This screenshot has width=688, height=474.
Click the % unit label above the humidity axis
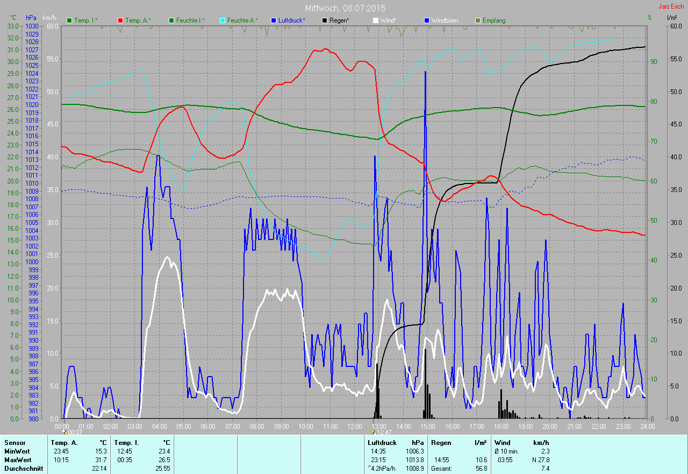pos(649,17)
